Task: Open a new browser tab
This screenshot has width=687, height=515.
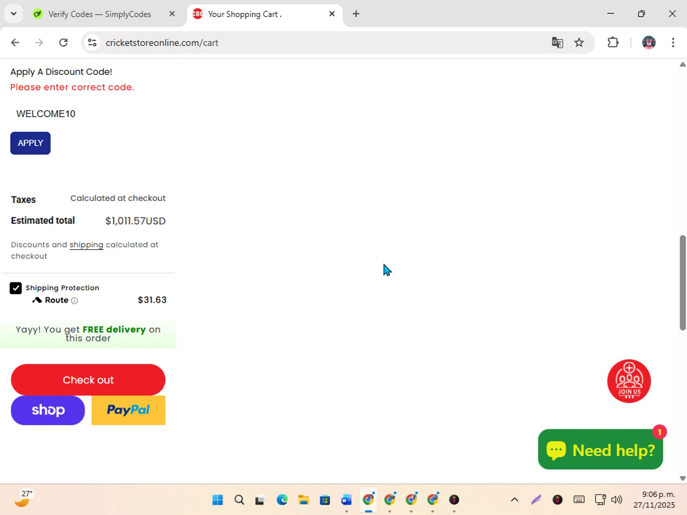Action: [356, 14]
